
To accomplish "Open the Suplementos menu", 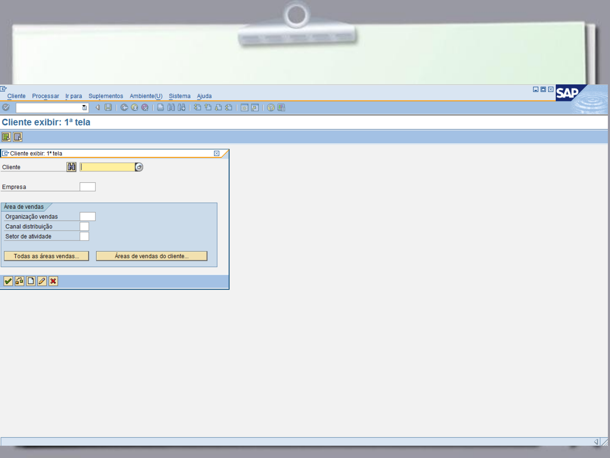I will point(105,96).
